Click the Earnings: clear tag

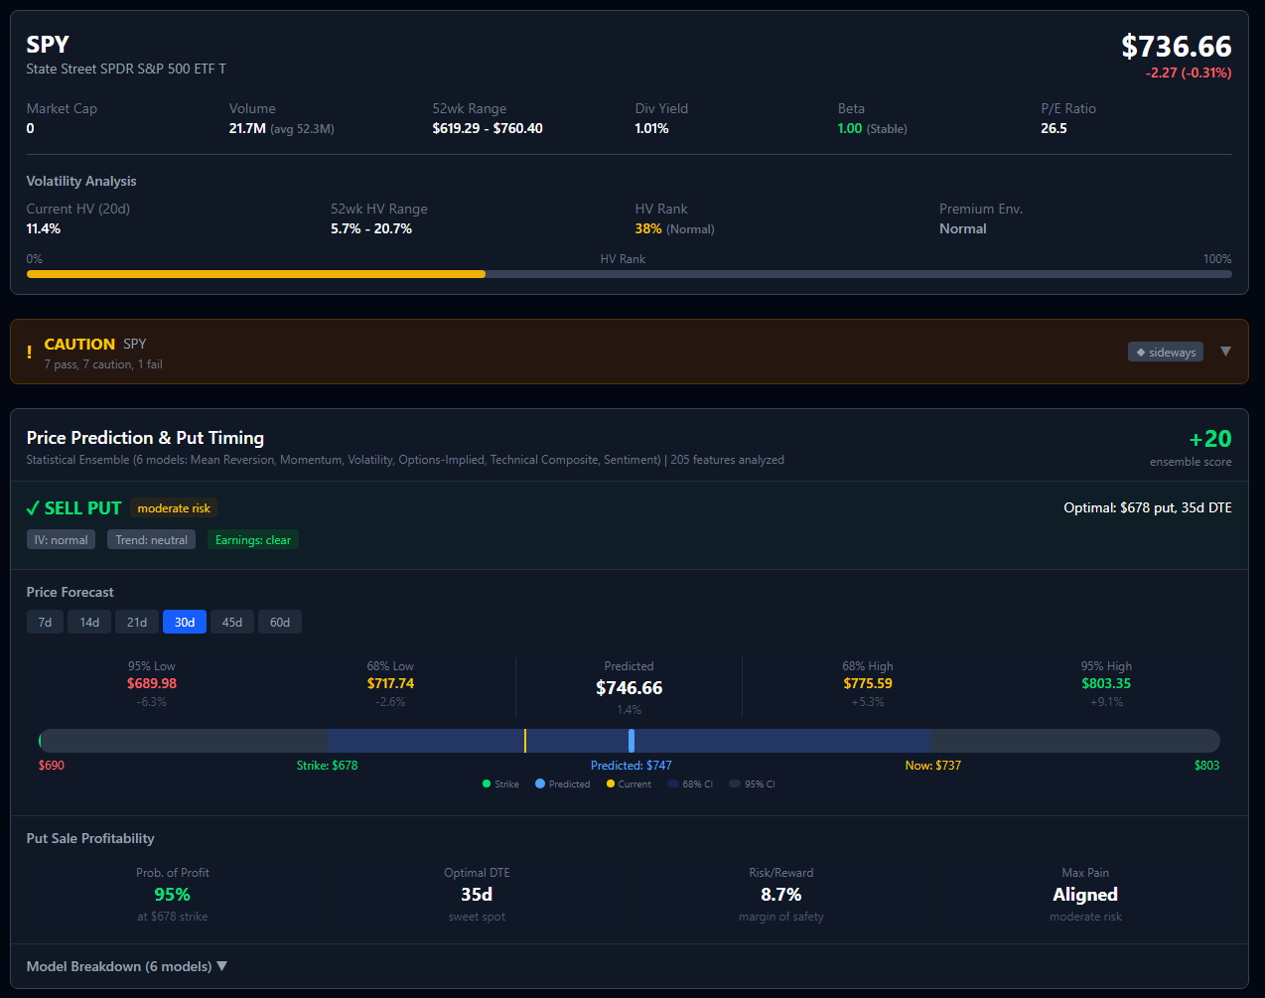click(253, 540)
